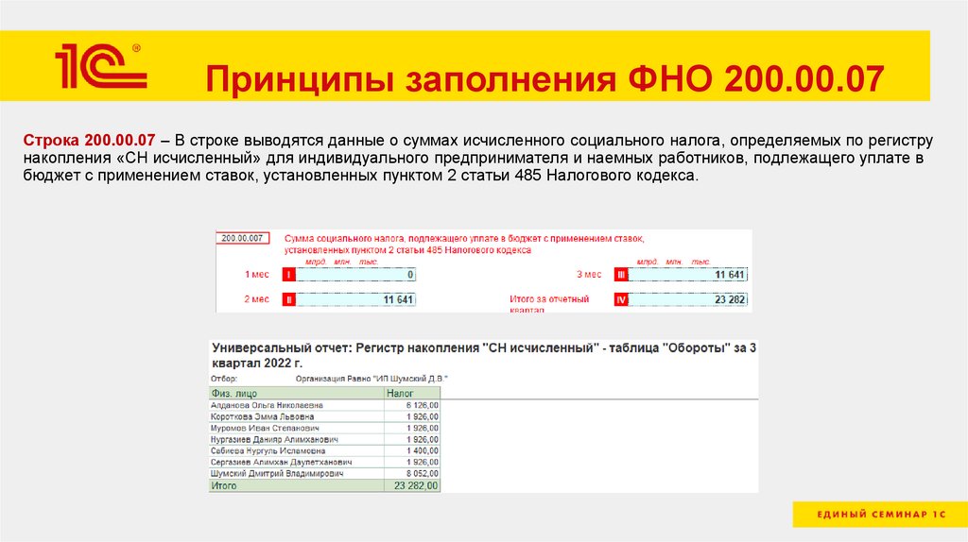Viewport: 968px width, 542px height.
Task: Click the label "Итого за отчетный квартал"
Action: pyautogui.click(x=549, y=304)
